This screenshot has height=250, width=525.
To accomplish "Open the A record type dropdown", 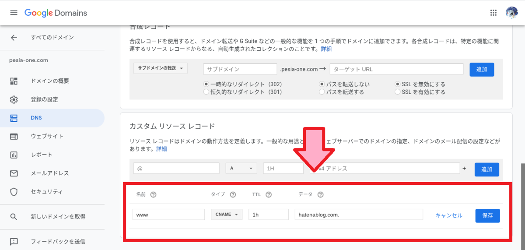I will pos(241,168).
